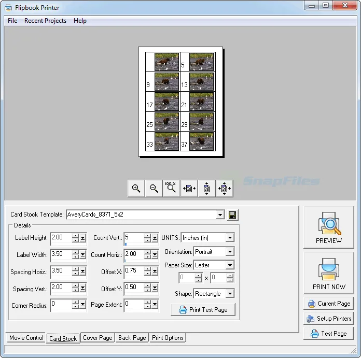Expand the Card Stock Template dropdown
This screenshot has width=361, height=358.
(220, 215)
